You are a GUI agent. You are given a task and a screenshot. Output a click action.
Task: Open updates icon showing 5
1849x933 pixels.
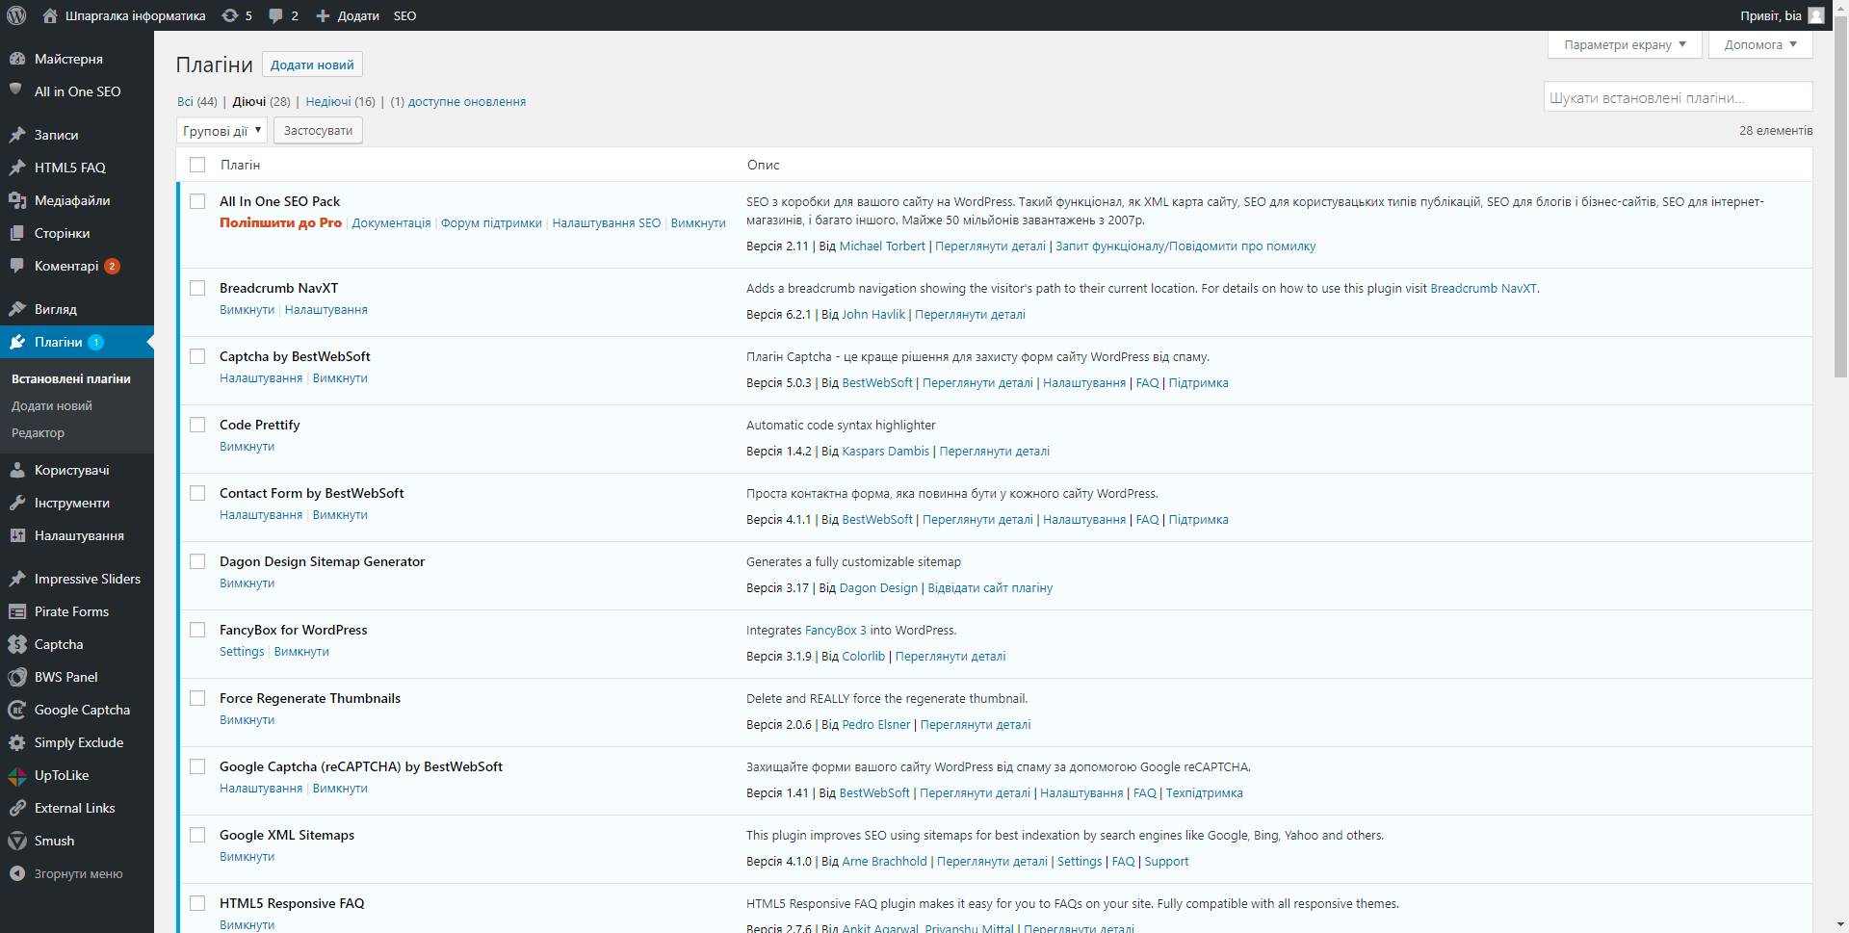coord(229,15)
